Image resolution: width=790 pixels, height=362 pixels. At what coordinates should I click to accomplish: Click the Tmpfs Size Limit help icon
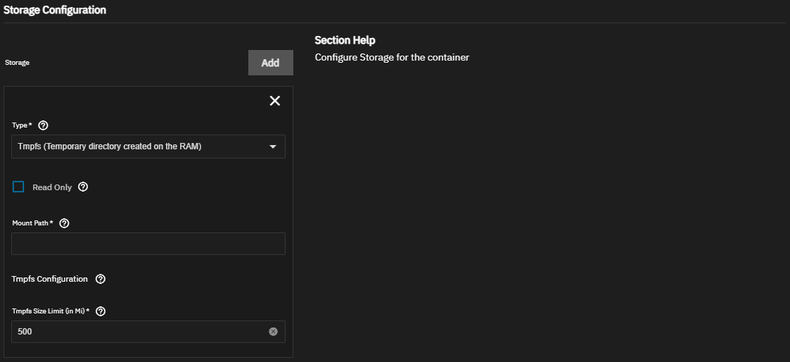100,311
